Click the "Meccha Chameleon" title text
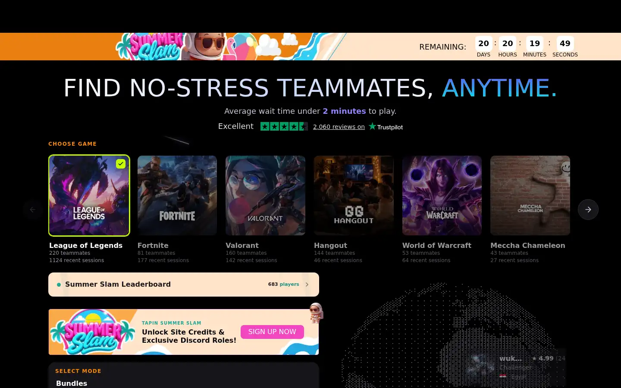Image resolution: width=621 pixels, height=388 pixels. click(527, 245)
